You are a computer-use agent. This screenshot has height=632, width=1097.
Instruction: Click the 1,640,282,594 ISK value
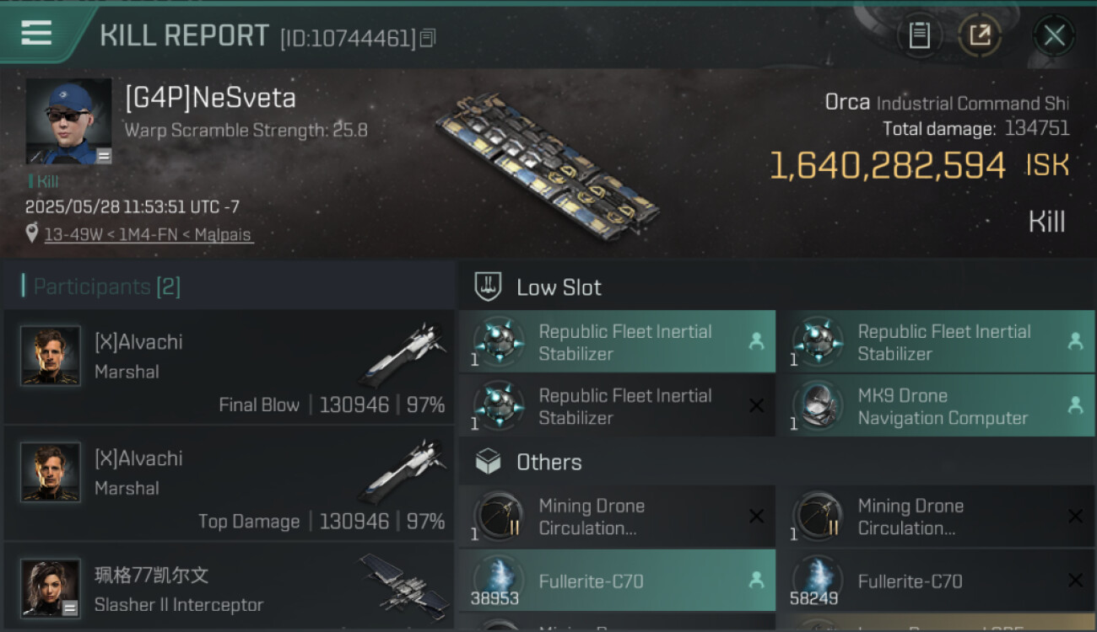coord(888,165)
